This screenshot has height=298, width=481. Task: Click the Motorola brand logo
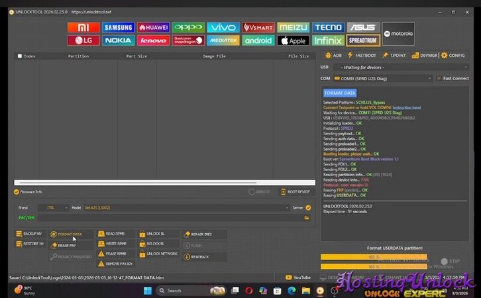pyautogui.click(x=399, y=34)
